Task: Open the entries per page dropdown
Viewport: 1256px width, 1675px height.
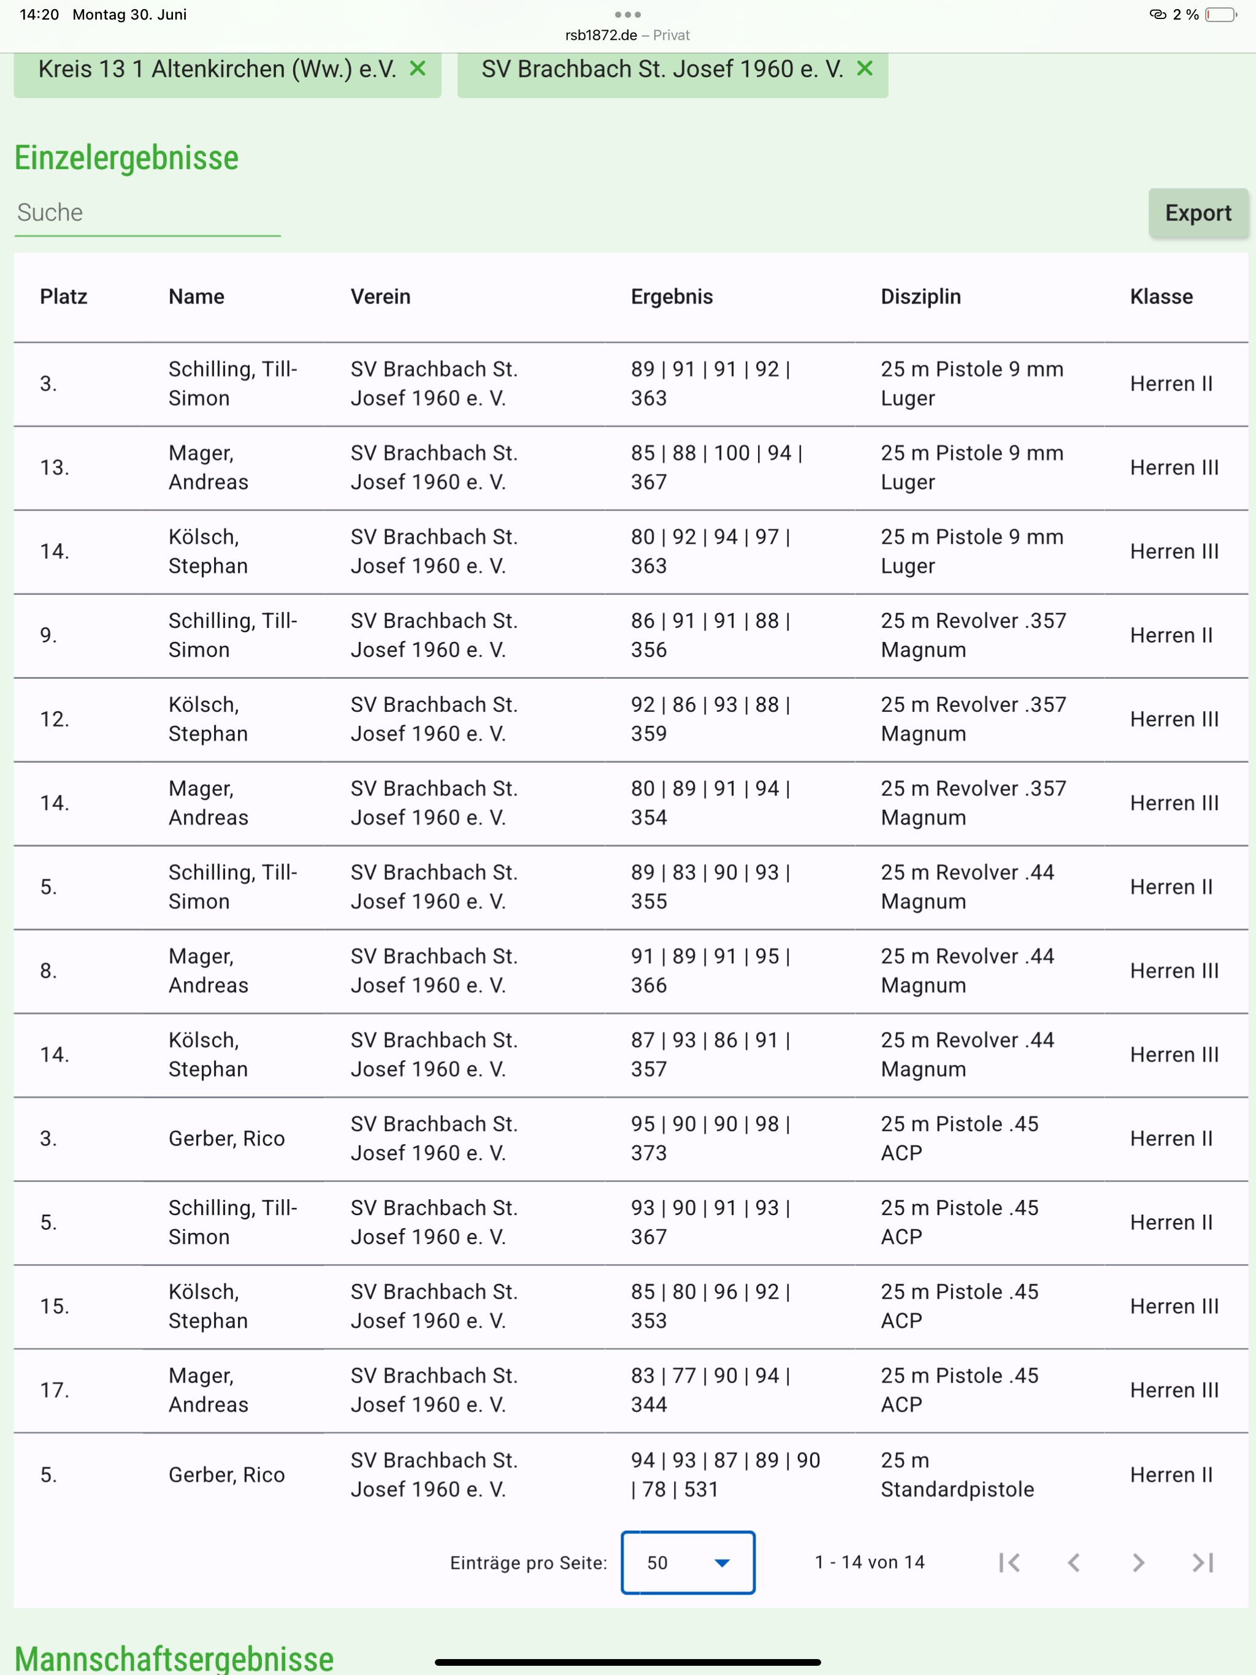Action: click(x=688, y=1562)
